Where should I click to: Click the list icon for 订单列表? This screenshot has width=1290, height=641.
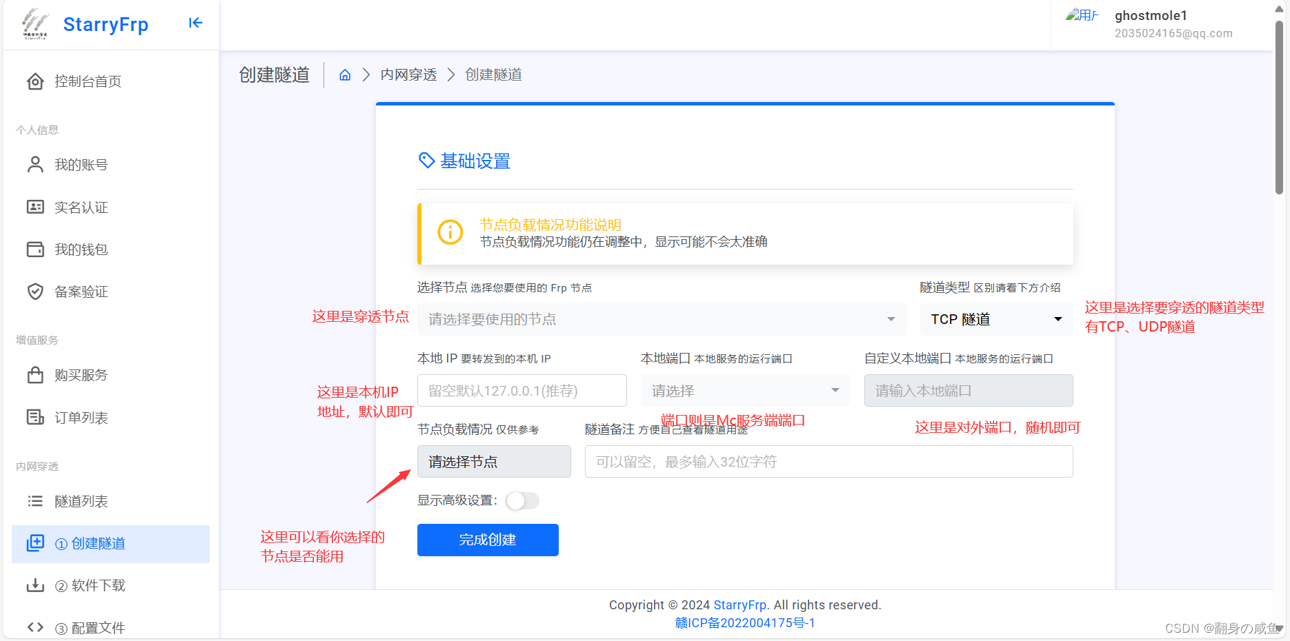(35, 417)
